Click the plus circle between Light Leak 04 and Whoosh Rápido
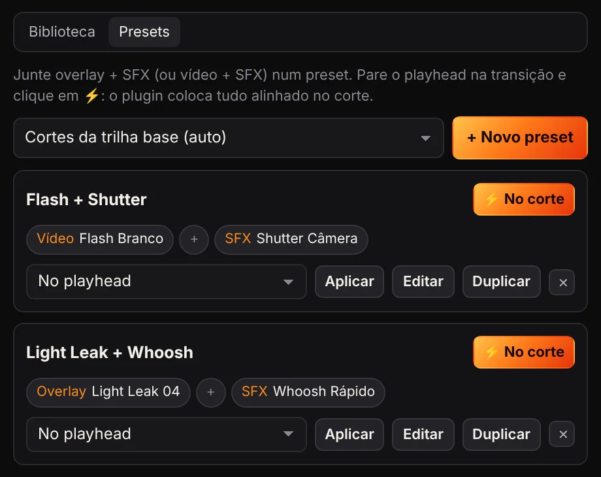 tap(210, 392)
